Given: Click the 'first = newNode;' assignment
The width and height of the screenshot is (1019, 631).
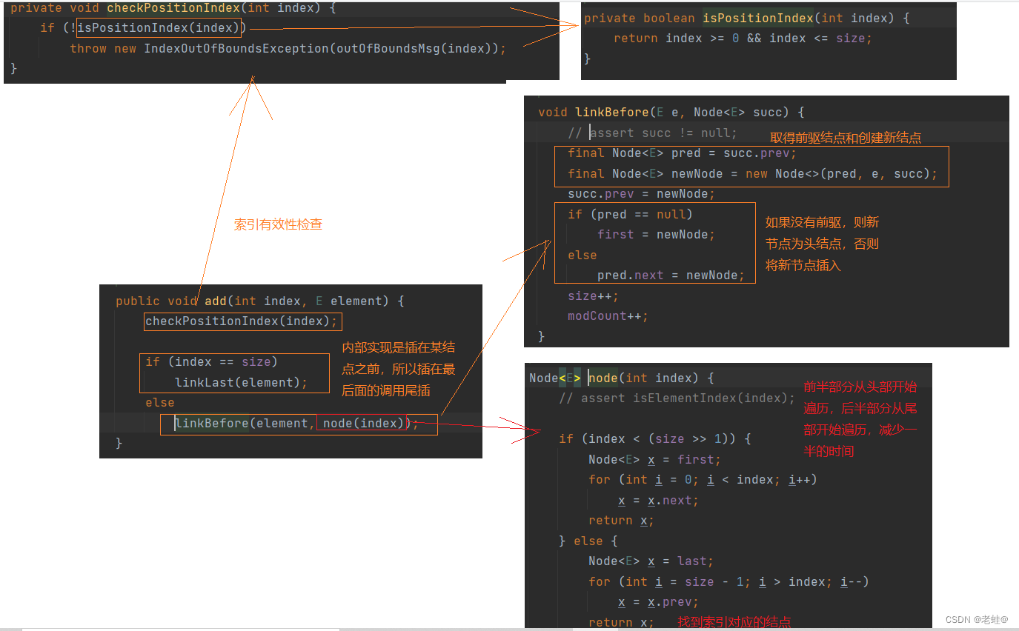Looking at the screenshot, I should point(656,235).
